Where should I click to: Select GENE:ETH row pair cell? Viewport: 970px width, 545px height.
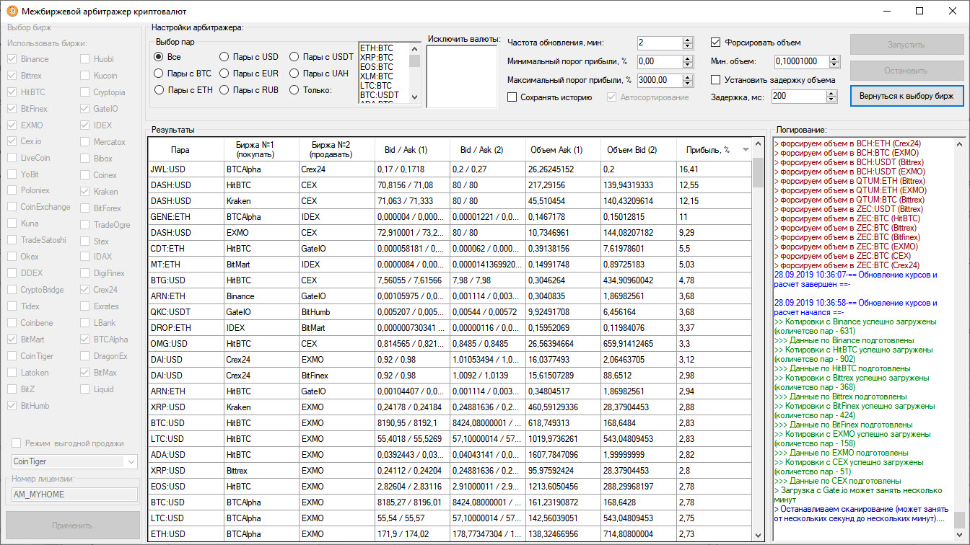[186, 217]
